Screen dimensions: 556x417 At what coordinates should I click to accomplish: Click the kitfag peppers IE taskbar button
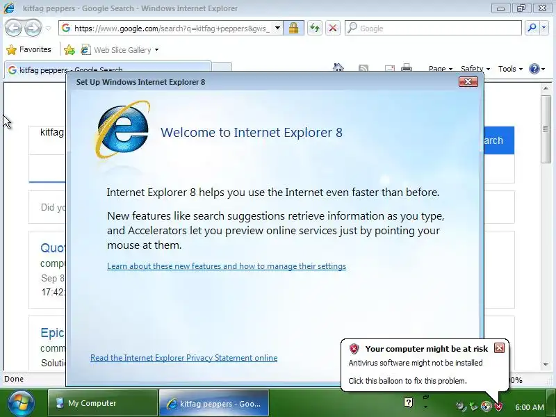coord(214,403)
